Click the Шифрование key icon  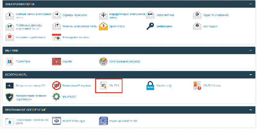coord(150,26)
